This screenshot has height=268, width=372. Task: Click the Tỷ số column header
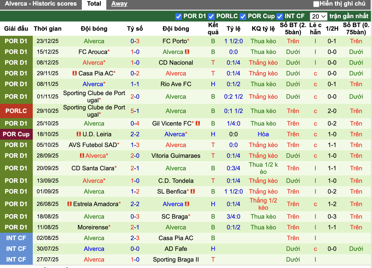[x=135, y=29]
